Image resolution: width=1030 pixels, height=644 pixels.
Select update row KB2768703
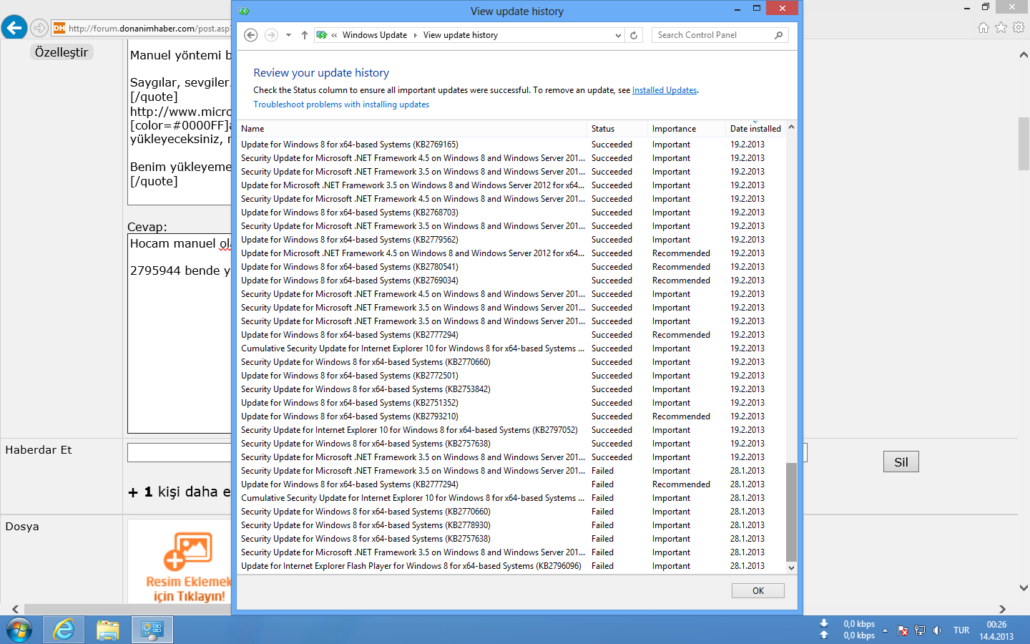[x=511, y=213]
